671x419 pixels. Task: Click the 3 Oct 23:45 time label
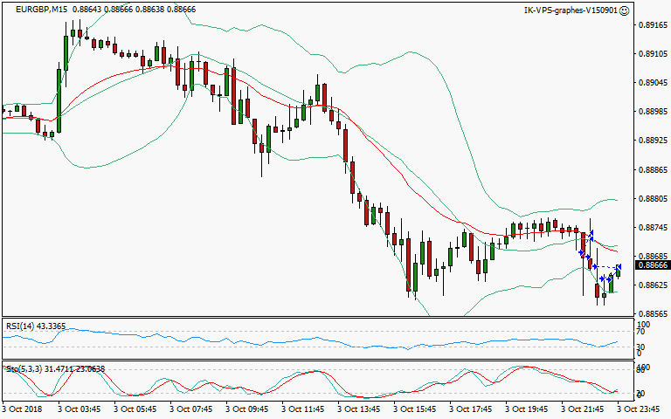point(640,408)
